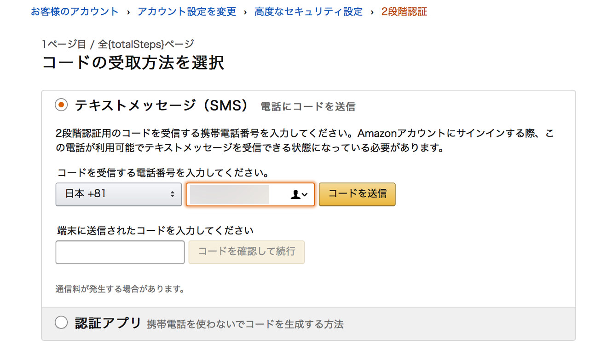Click the コードを送信 button

point(357,194)
